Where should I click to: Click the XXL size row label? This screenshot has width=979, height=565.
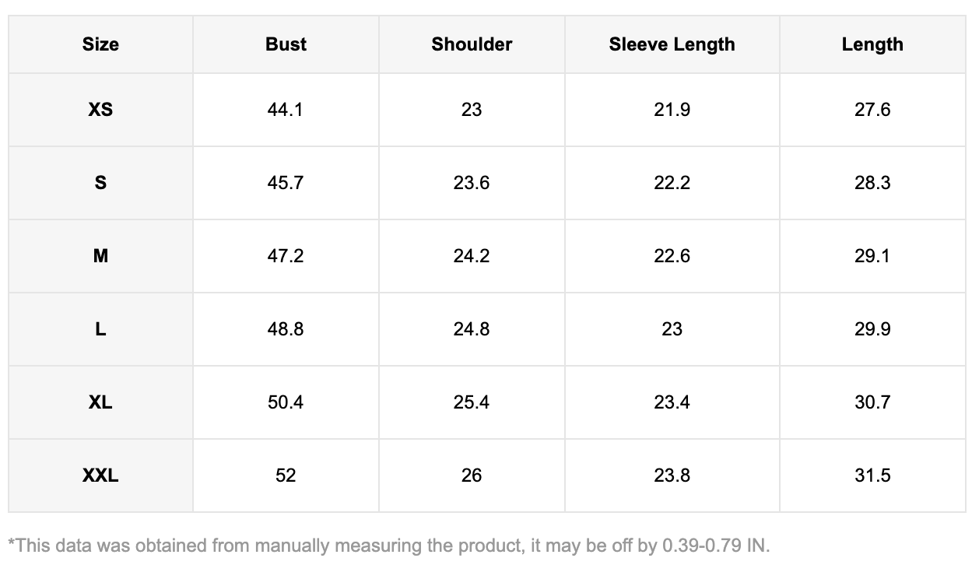[100, 476]
